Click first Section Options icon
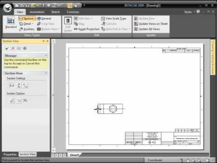The image size is (217, 163). click(12, 101)
